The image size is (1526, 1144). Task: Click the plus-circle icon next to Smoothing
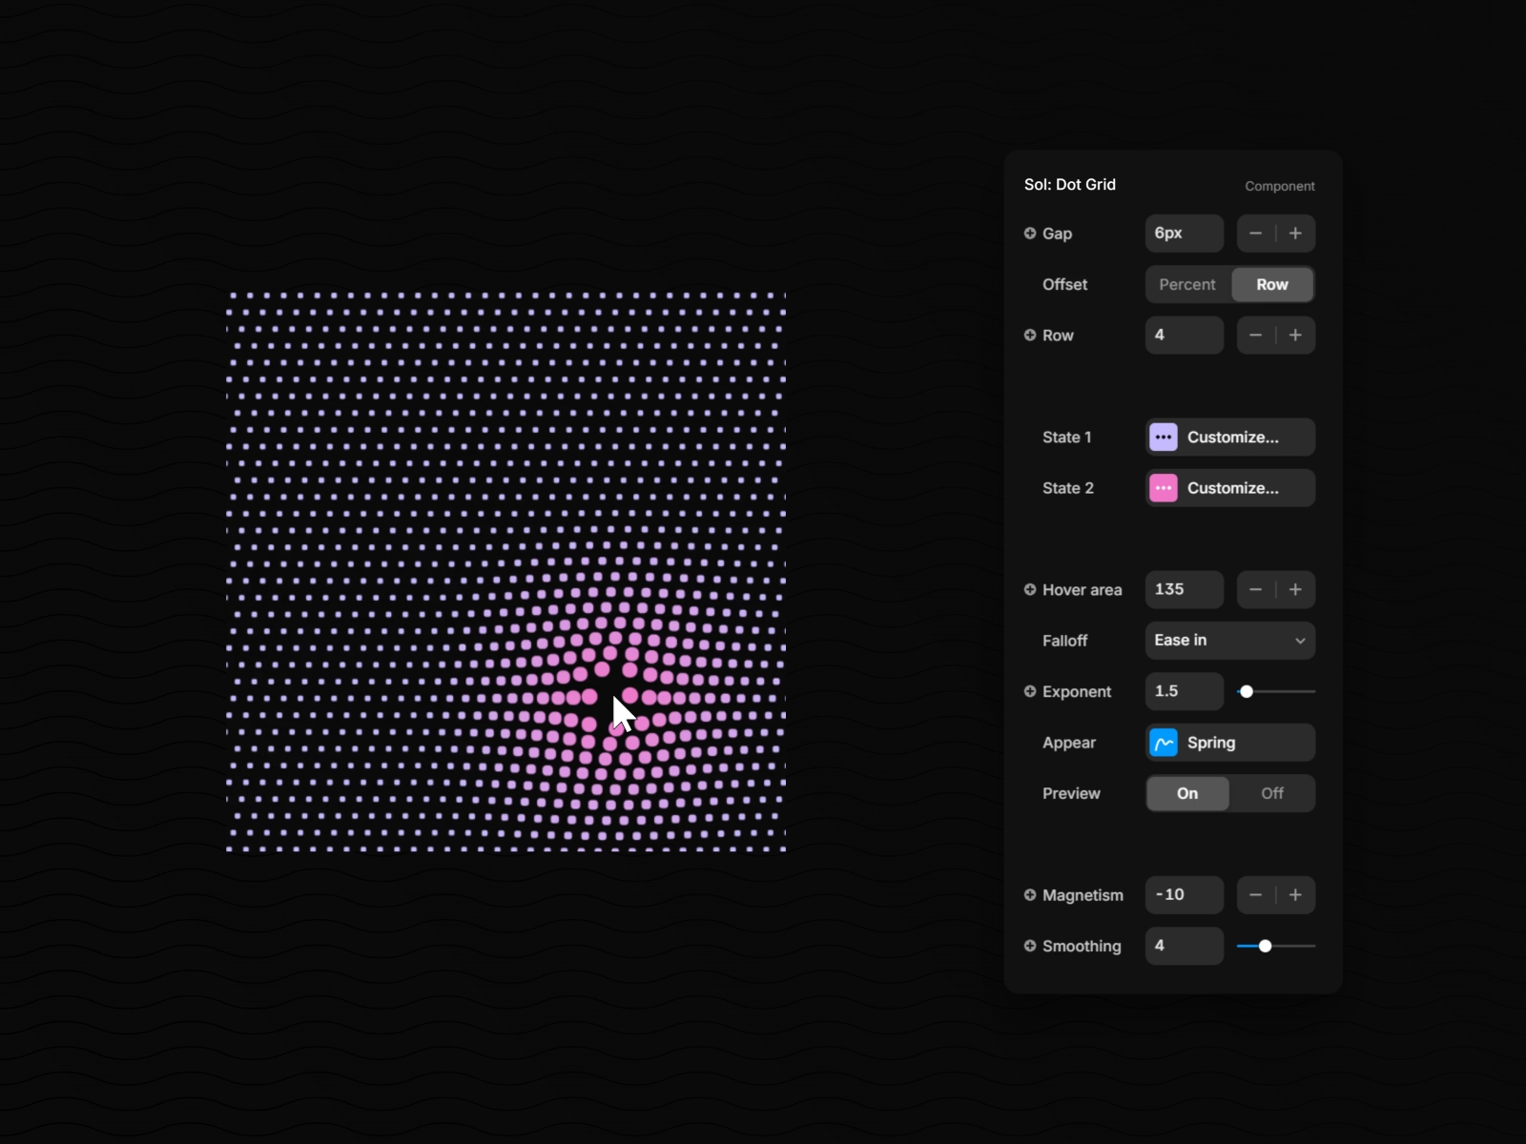[1032, 946]
